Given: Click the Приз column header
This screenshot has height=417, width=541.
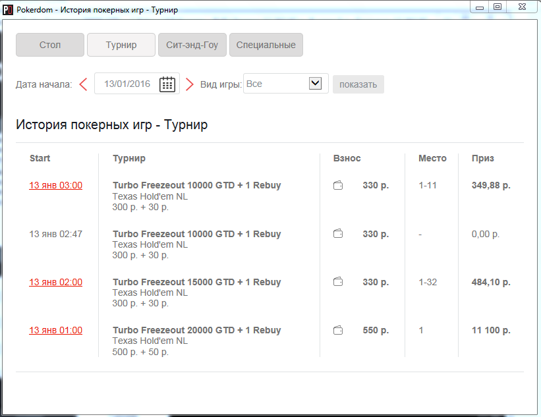Looking at the screenshot, I should click(483, 158).
